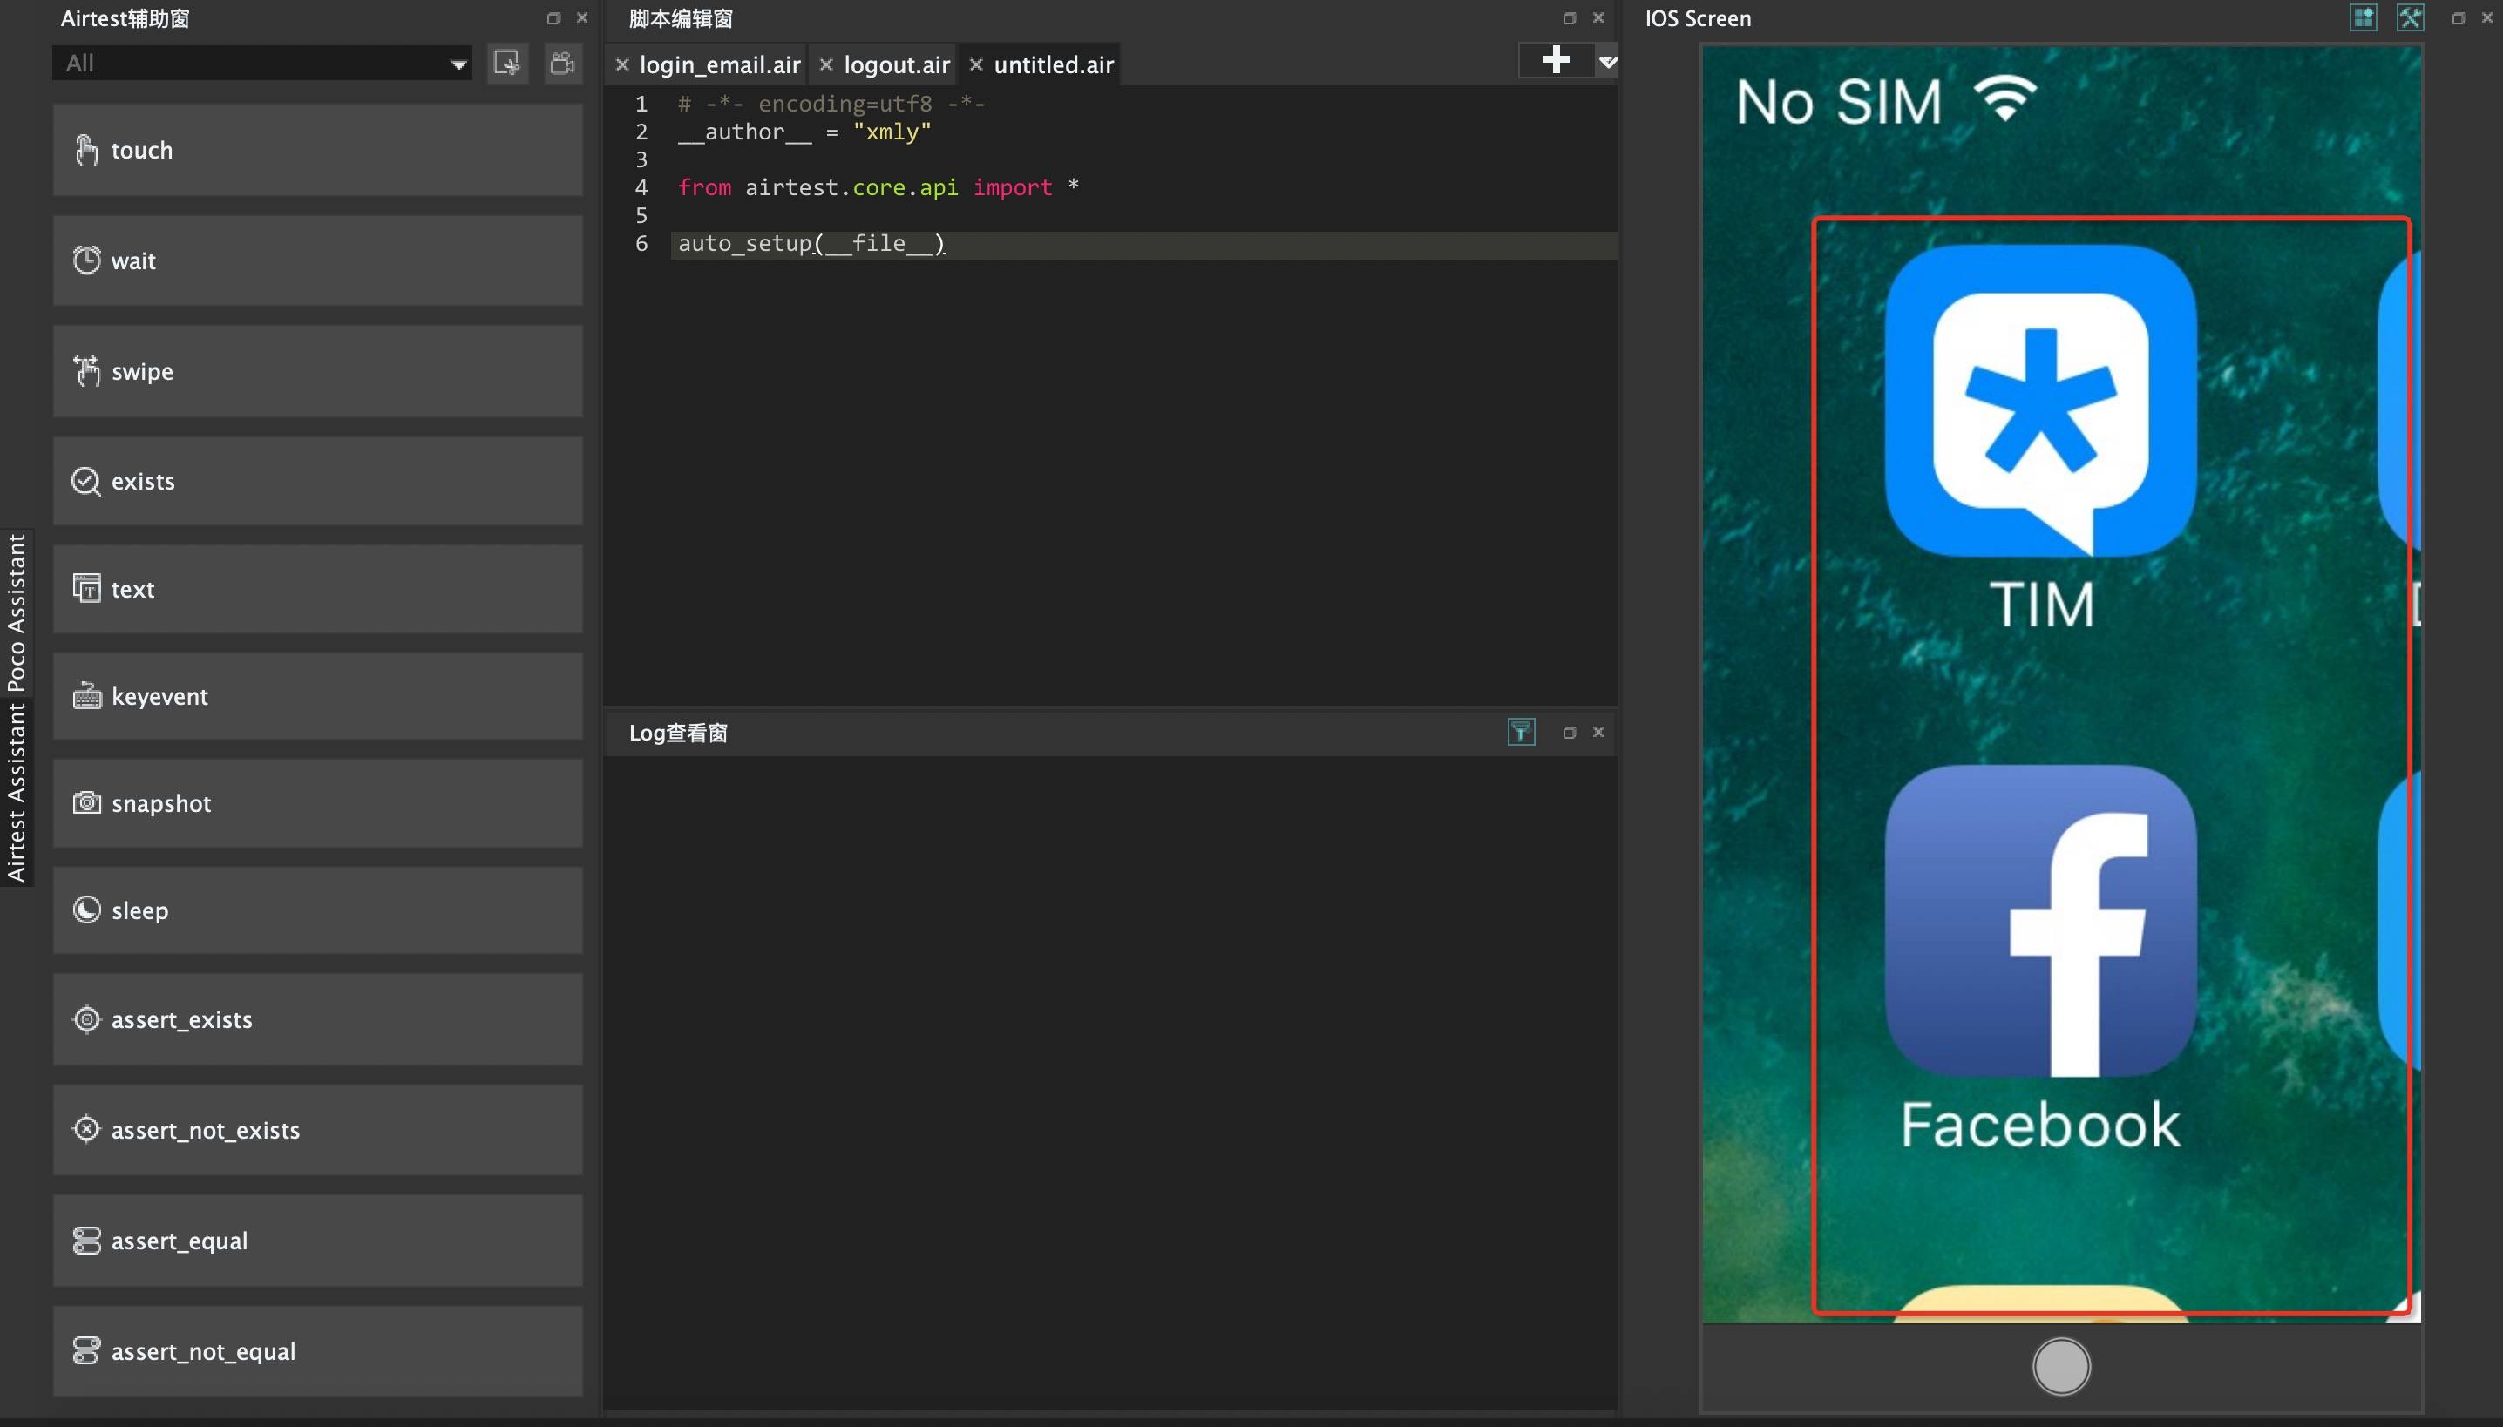Click the assert_exists target icon
Image resolution: width=2503 pixels, height=1427 pixels.
point(86,1019)
